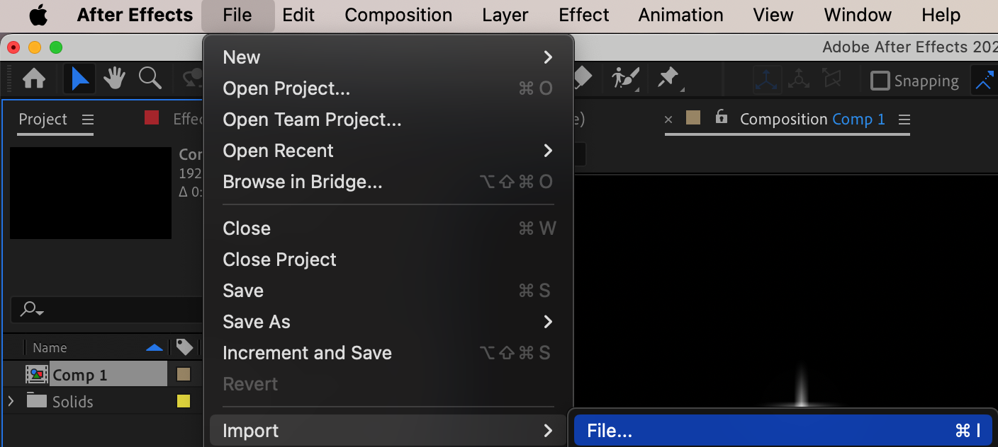Open the Composition panel menu
The width and height of the screenshot is (998, 447).
904,120
